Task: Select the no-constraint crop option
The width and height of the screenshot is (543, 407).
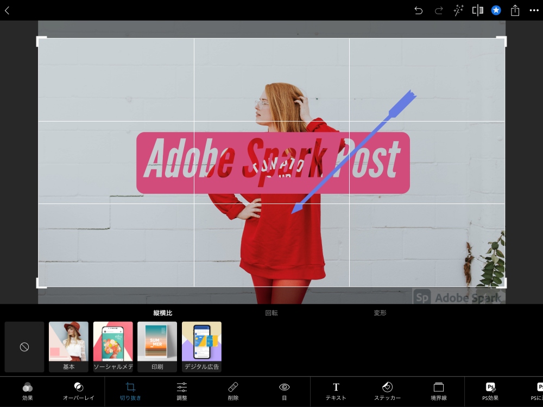Action: coord(24,347)
